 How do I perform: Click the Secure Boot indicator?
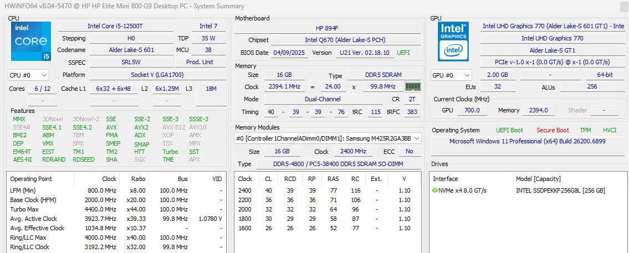[553, 130]
